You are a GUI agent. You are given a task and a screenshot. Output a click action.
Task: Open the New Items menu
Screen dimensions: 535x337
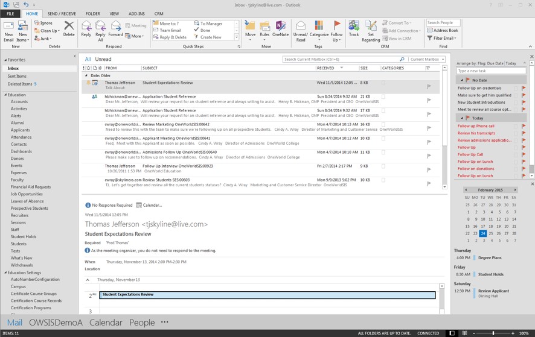(x=22, y=31)
